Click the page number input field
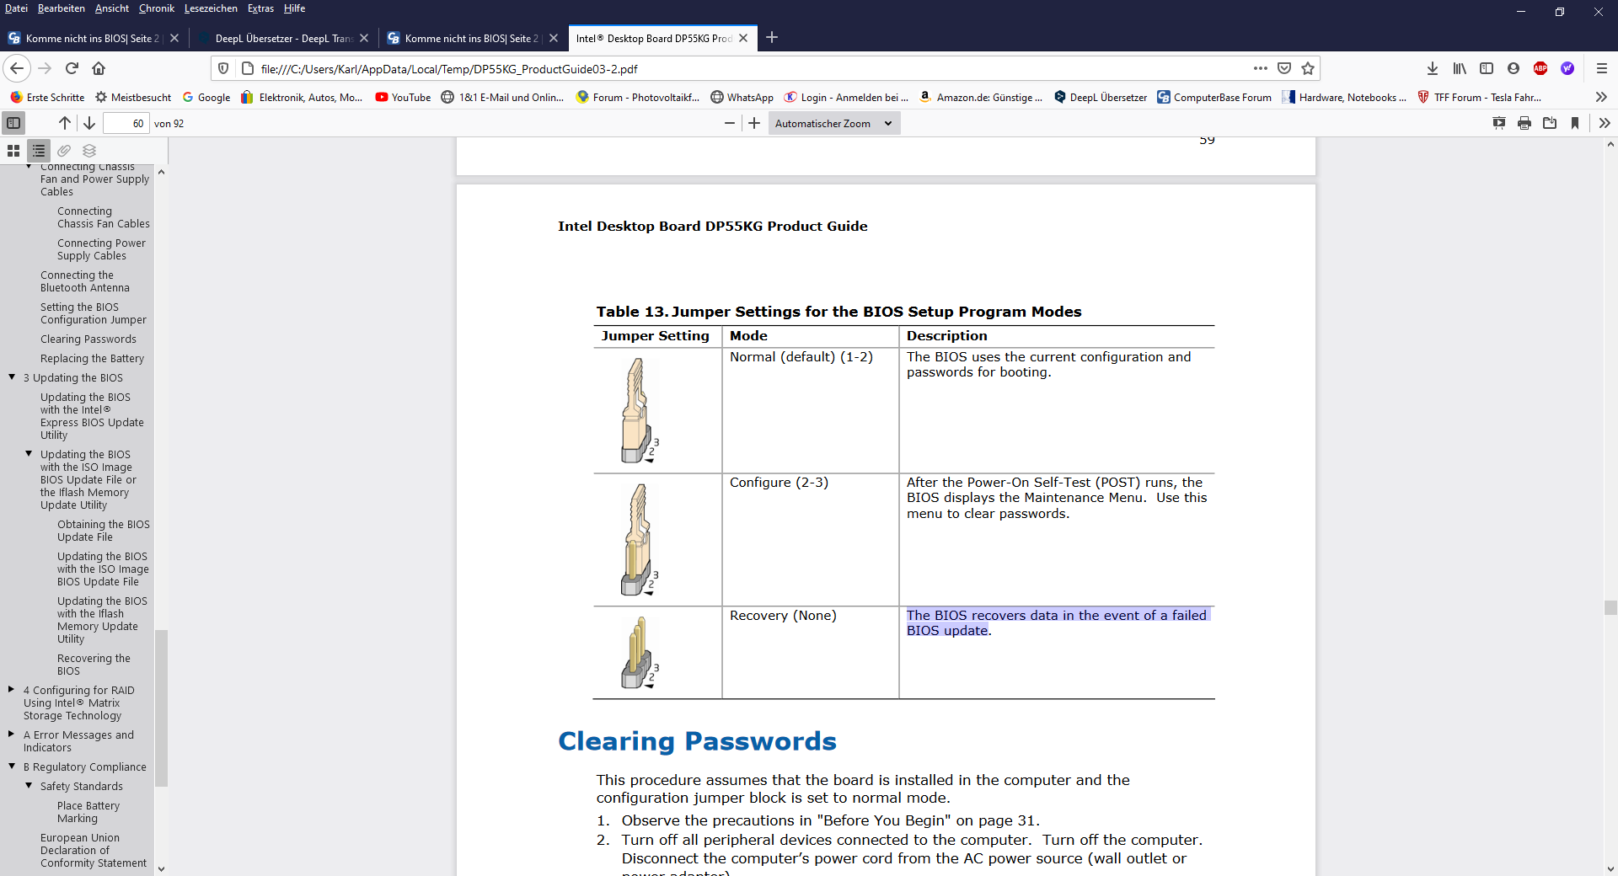The width and height of the screenshot is (1618, 876). [x=126, y=123]
